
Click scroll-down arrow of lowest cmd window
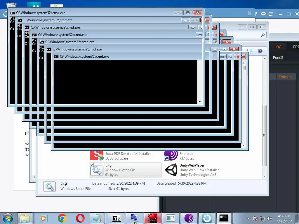click(244, 146)
